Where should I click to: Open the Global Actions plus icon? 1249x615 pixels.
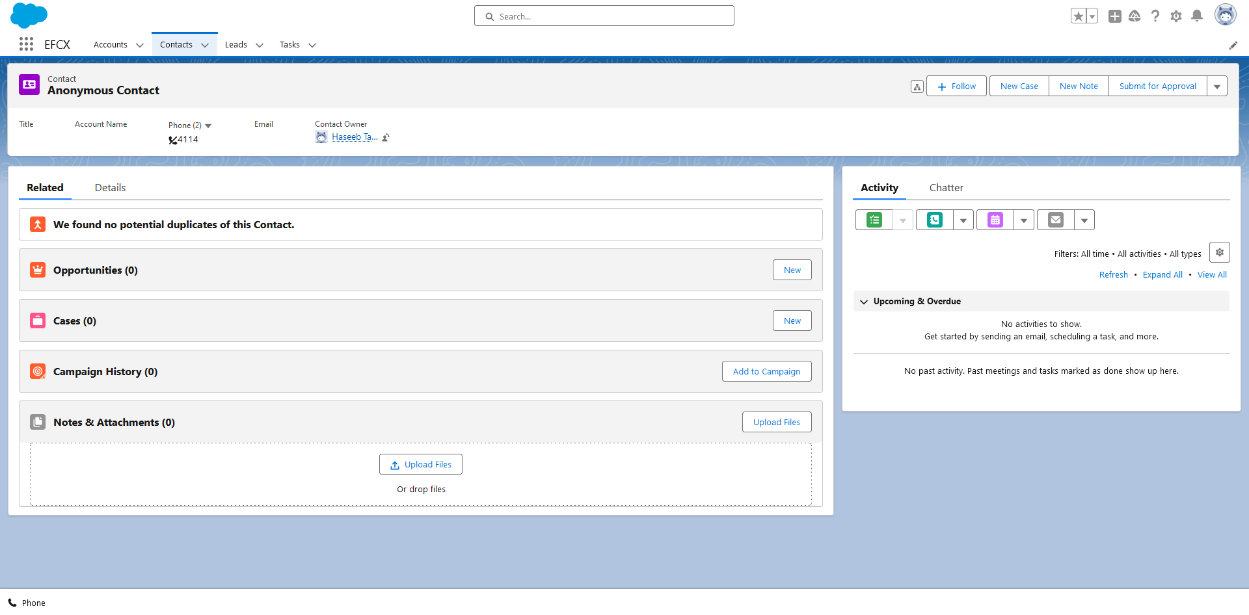1114,16
